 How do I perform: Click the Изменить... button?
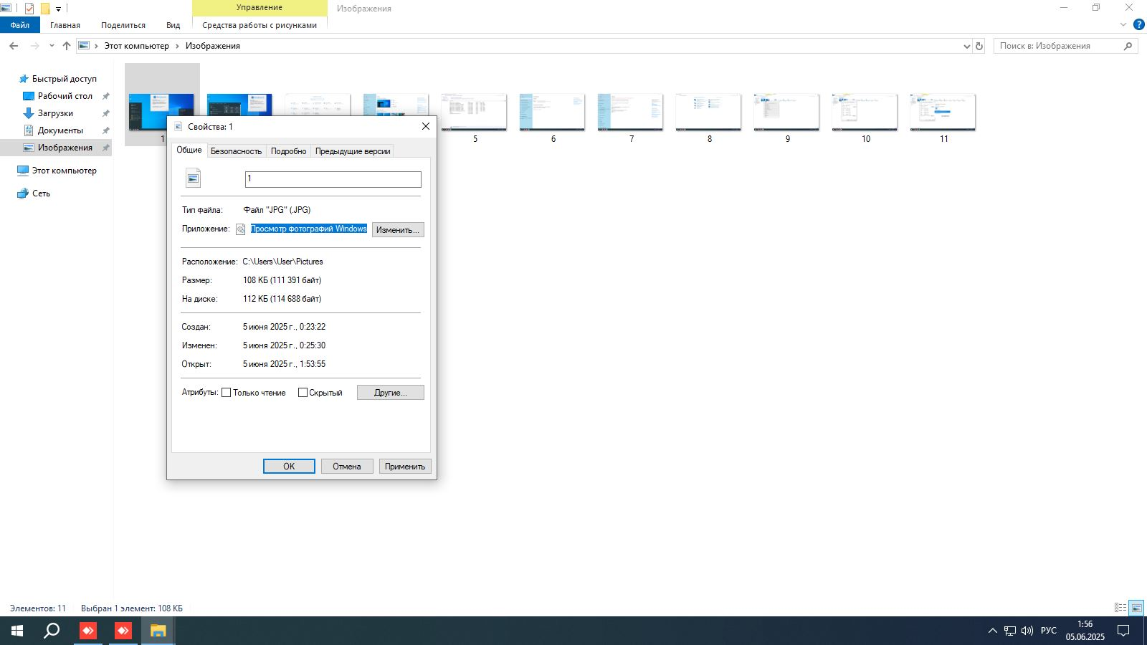(398, 230)
